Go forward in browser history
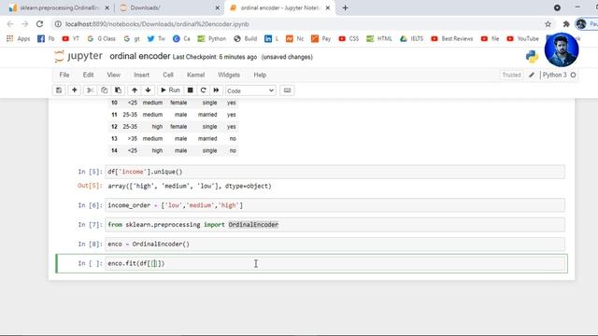The image size is (598, 336). pos(25,24)
